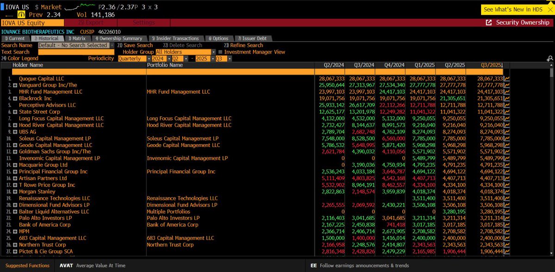Open chart icon for Geode Capital row

[506, 145]
